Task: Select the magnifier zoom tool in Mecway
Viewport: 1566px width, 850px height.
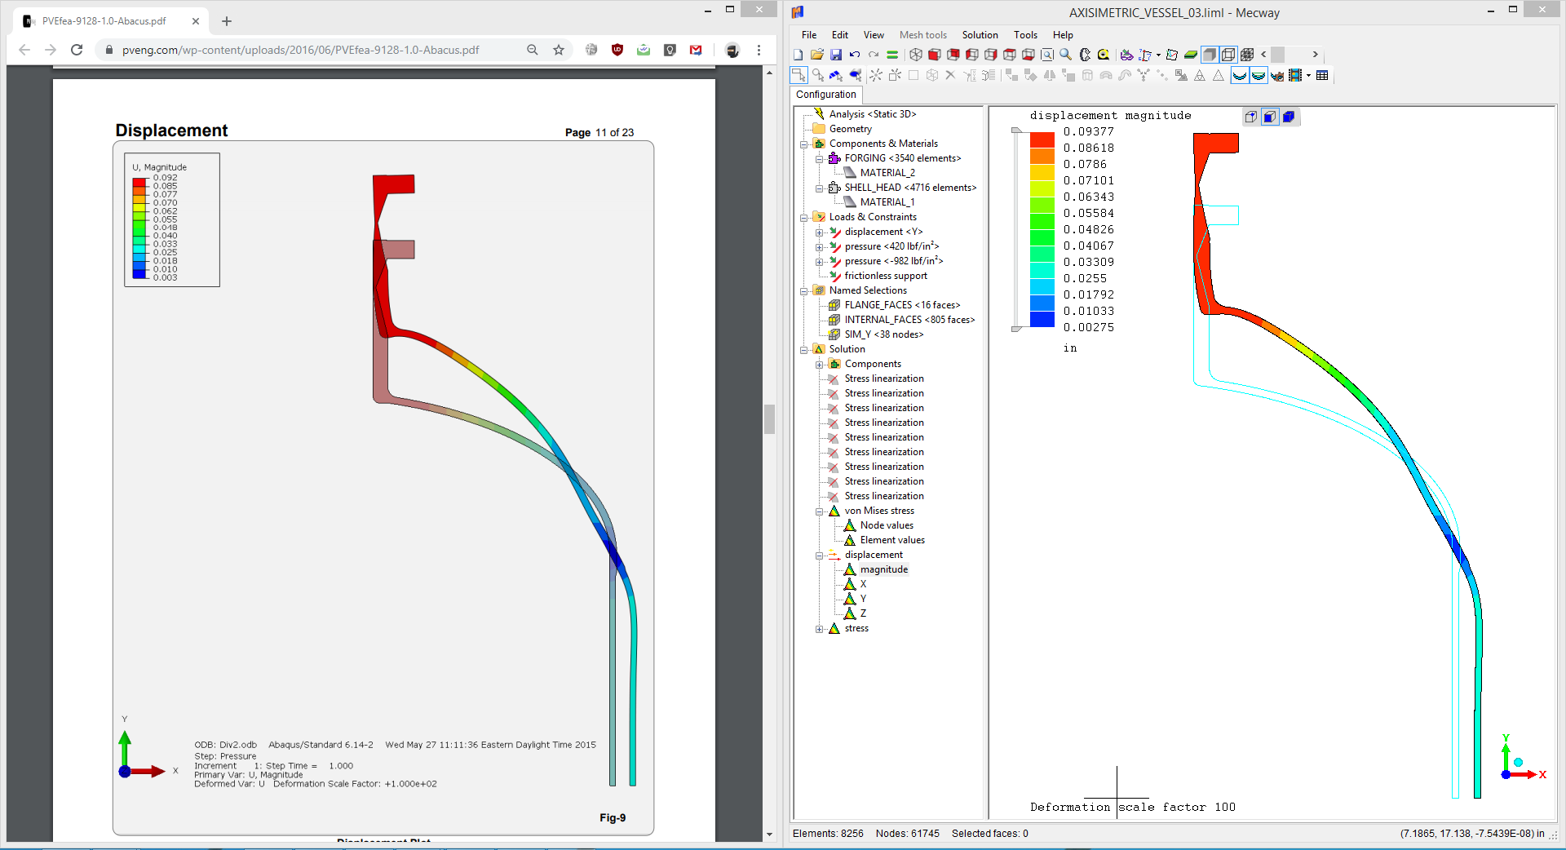Action: (x=1065, y=55)
